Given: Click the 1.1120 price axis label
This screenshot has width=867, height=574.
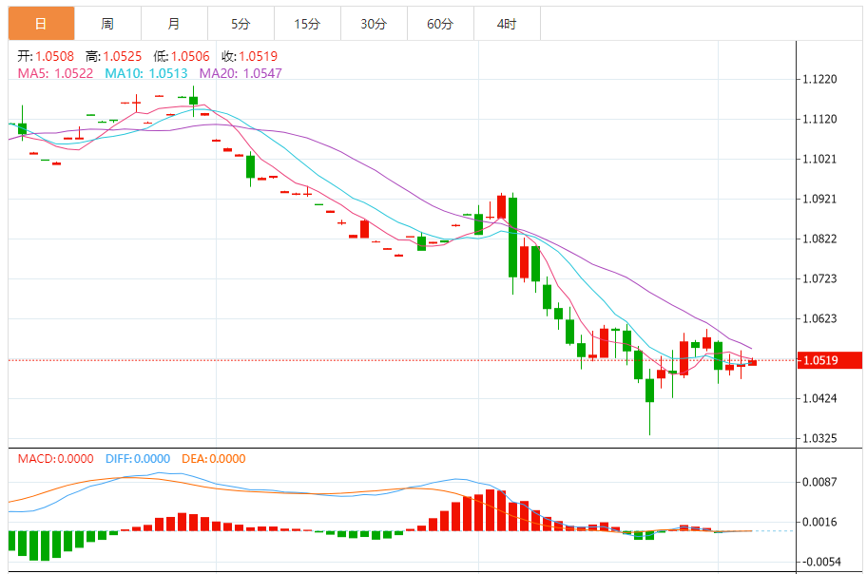Looking at the screenshot, I should point(820,120).
